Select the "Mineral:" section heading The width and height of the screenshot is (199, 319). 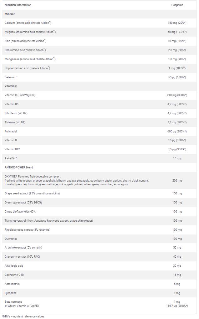point(10,14)
